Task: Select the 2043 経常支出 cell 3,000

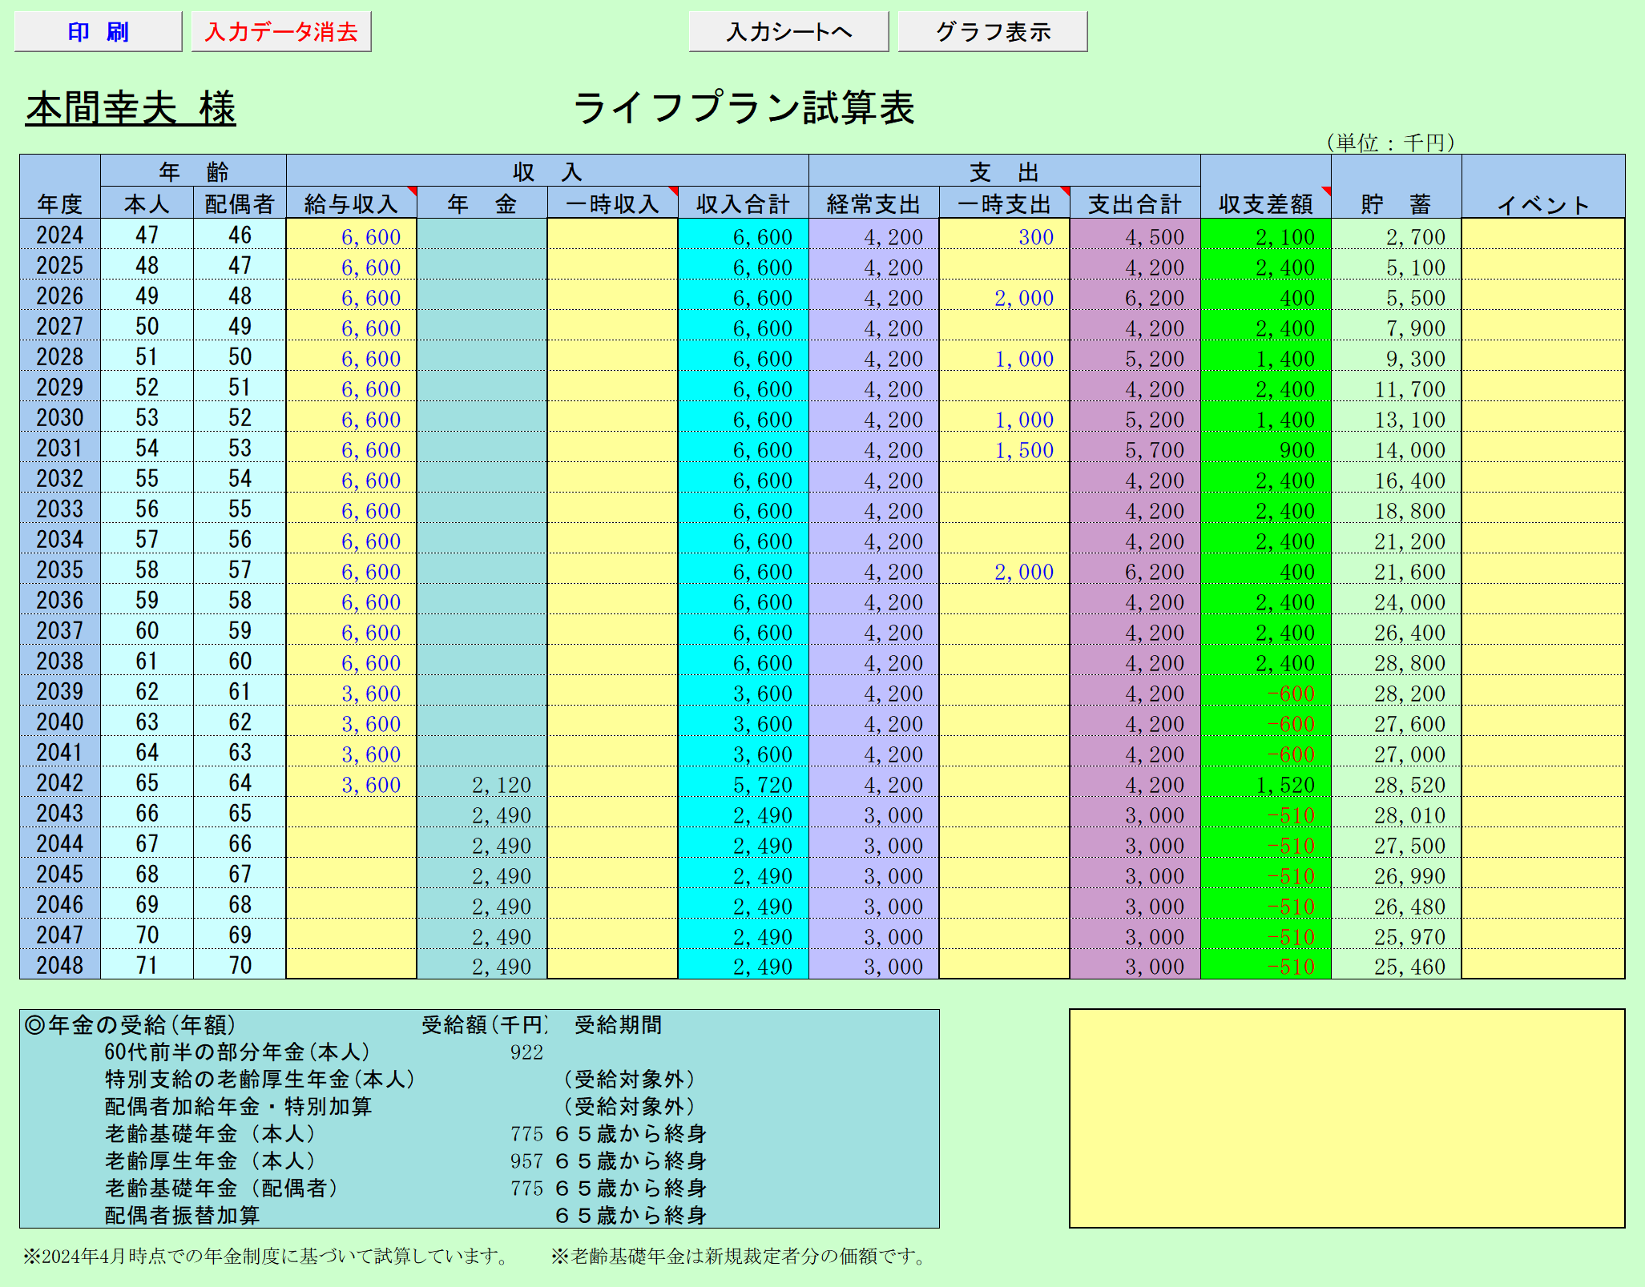Action: [x=873, y=813]
